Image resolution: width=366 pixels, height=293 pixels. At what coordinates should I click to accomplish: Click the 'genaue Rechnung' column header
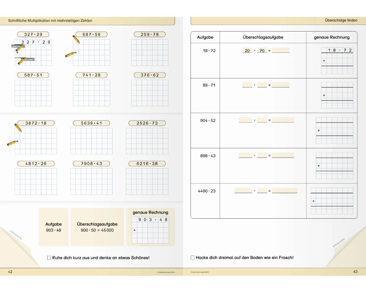tap(332, 37)
